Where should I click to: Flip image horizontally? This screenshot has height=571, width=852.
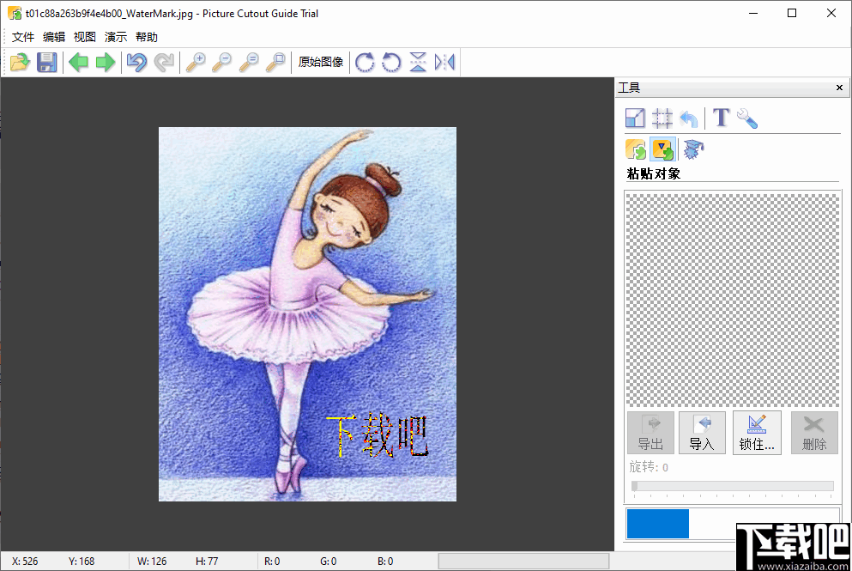point(444,62)
